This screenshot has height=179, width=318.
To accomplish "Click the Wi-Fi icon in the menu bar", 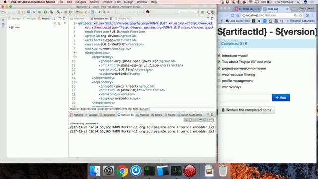I will click(x=251, y=2).
